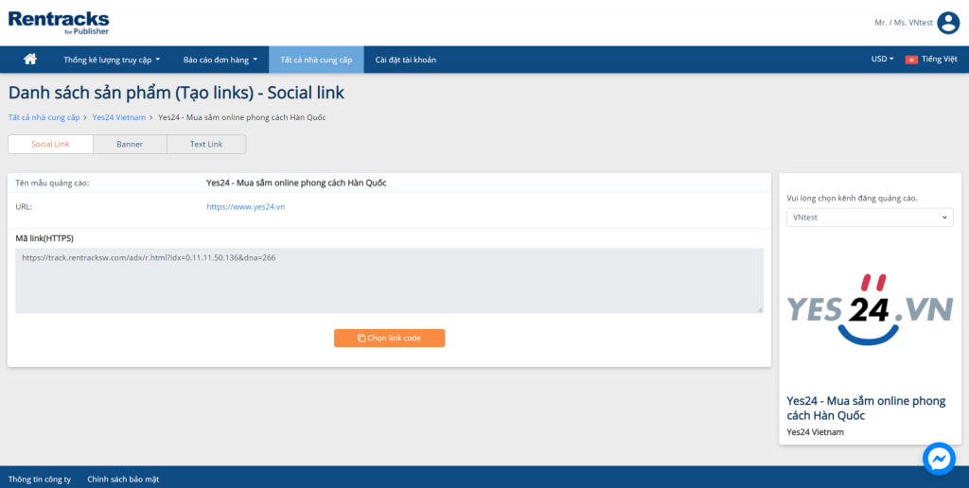Click the page heading Danh sách sản phẩm
Viewport: 969px width, 488px height.
coord(176,94)
